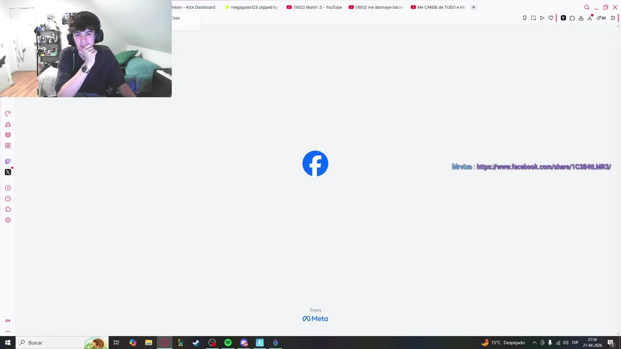Switch to Martiii :3 - YouTube tab
Screen dimensions: 621x349
314,7
